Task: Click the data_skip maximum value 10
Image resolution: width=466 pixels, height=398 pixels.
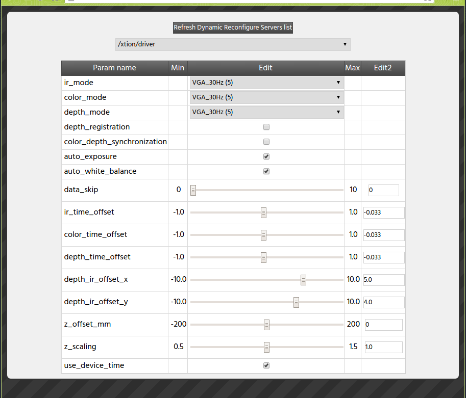Action: click(x=353, y=190)
